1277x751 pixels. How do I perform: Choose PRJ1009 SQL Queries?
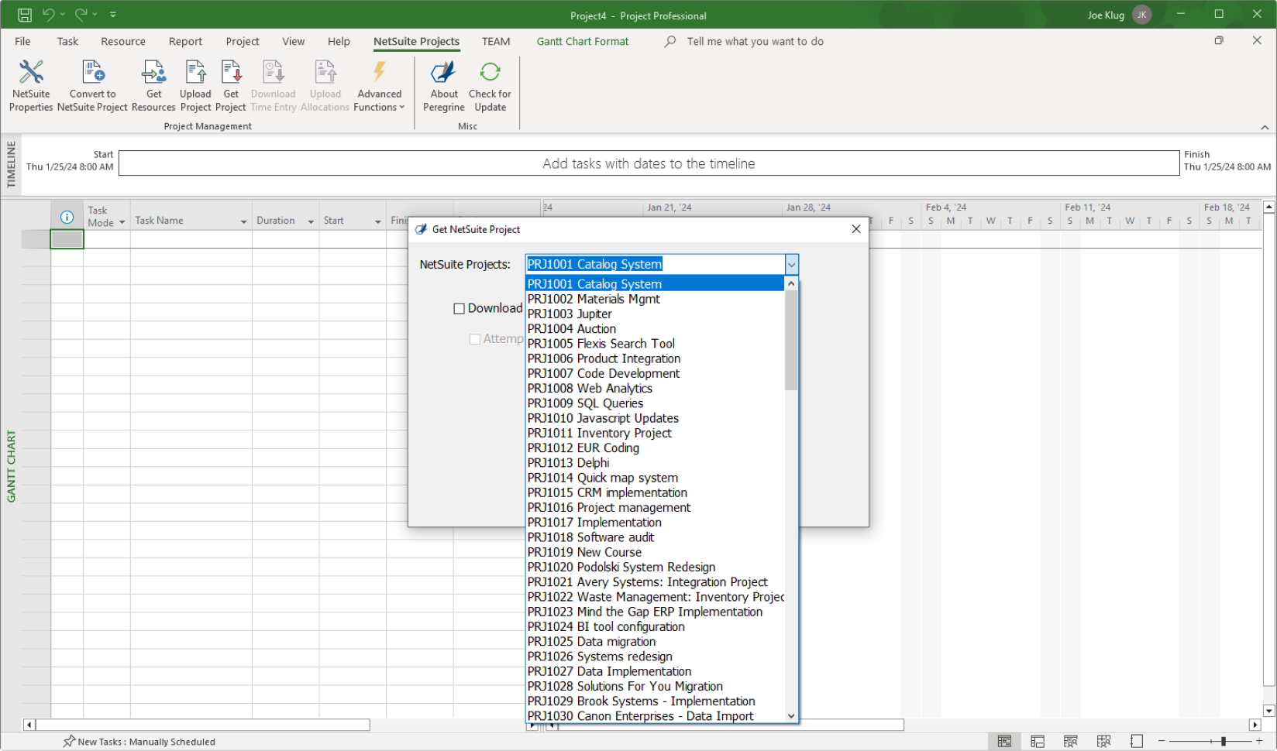[655, 403]
